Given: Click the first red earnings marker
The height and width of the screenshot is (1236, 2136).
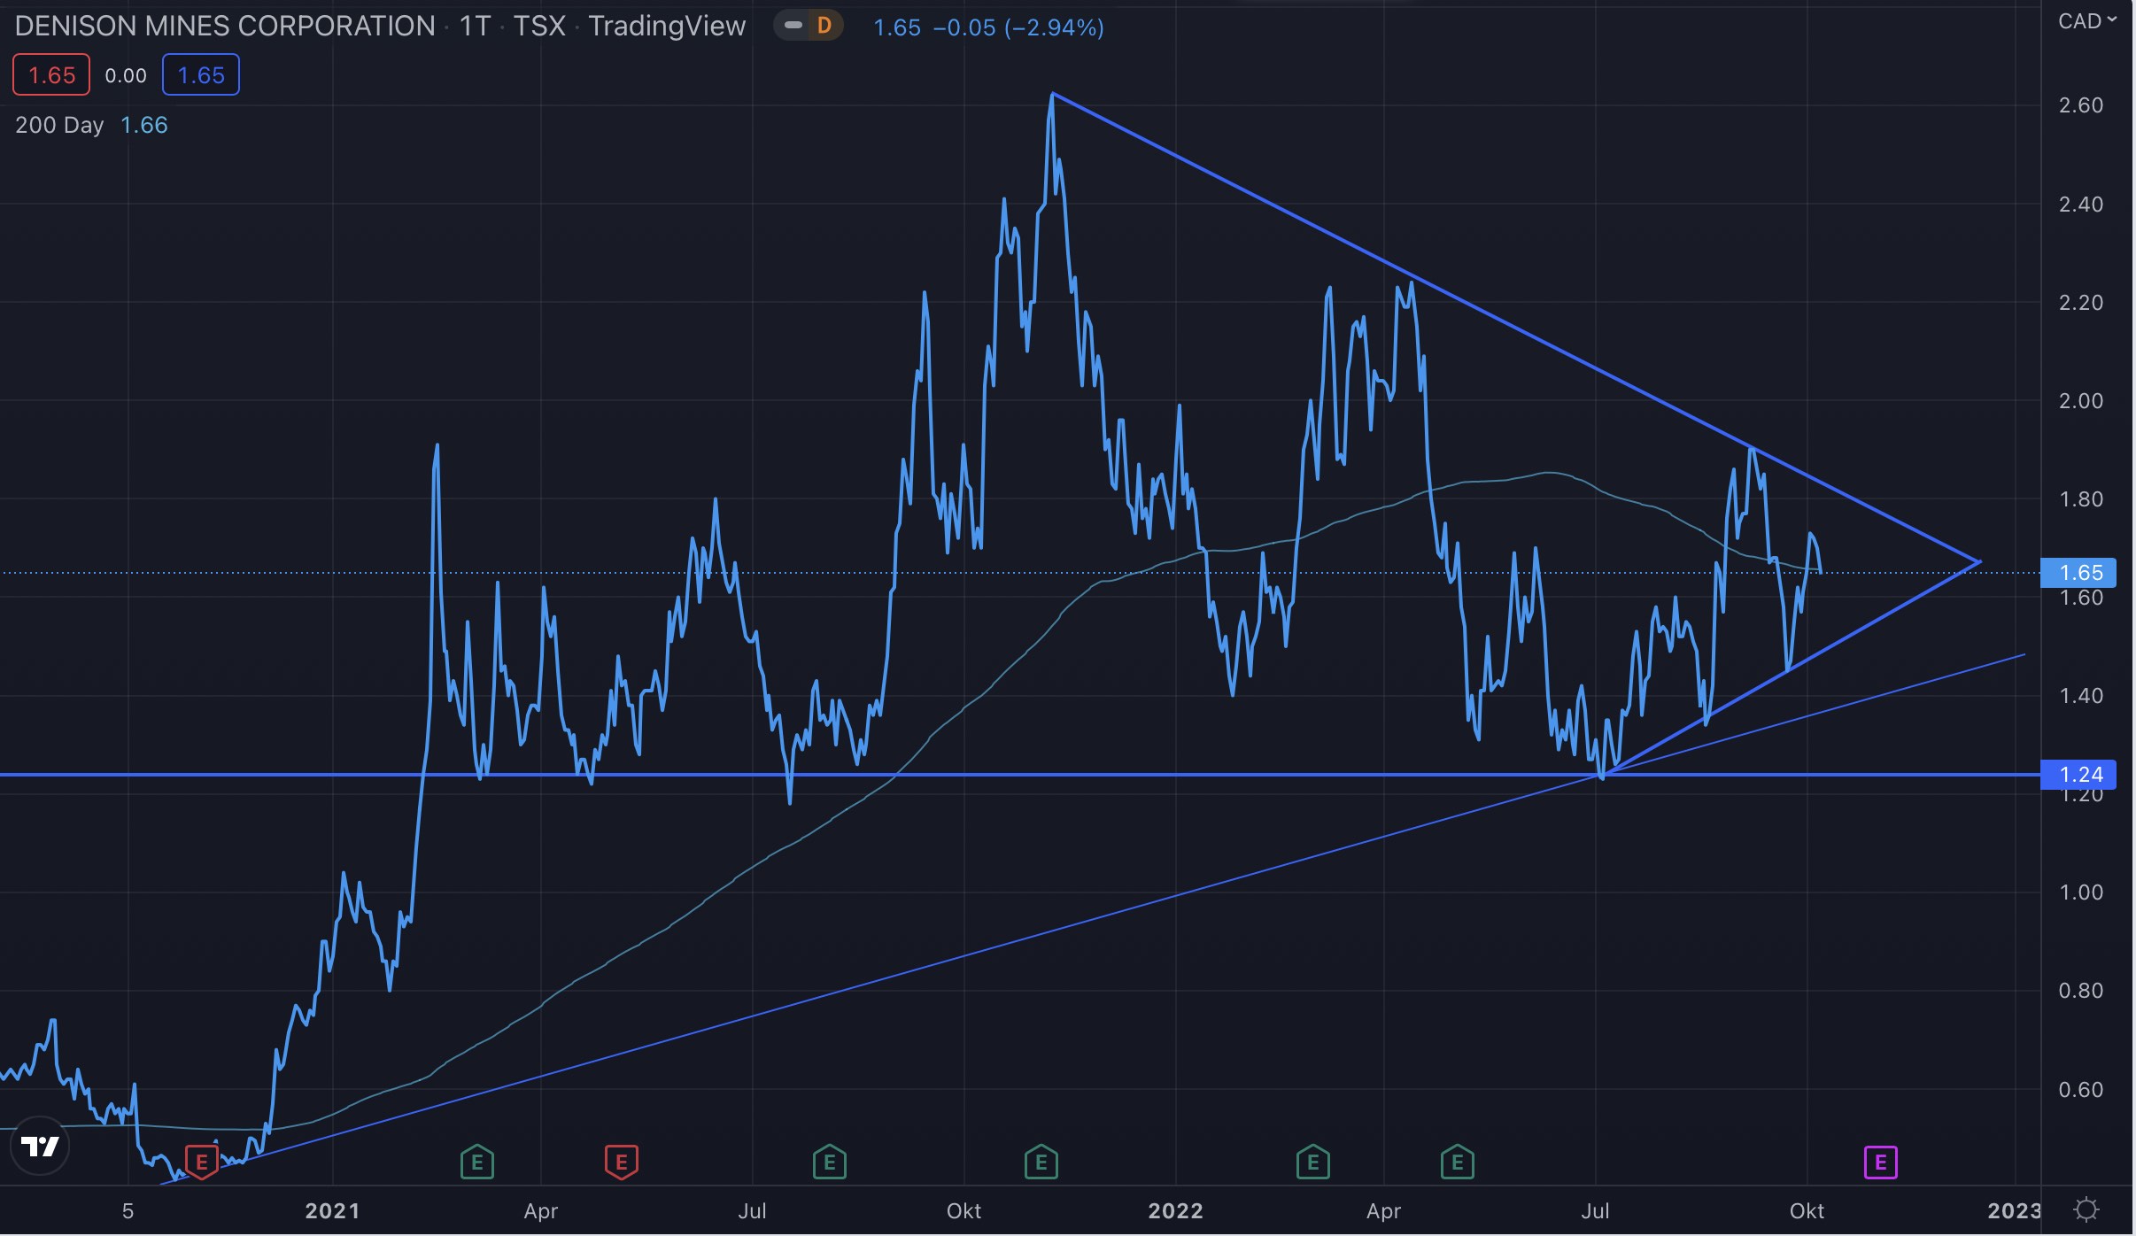Looking at the screenshot, I should pyautogui.click(x=201, y=1162).
